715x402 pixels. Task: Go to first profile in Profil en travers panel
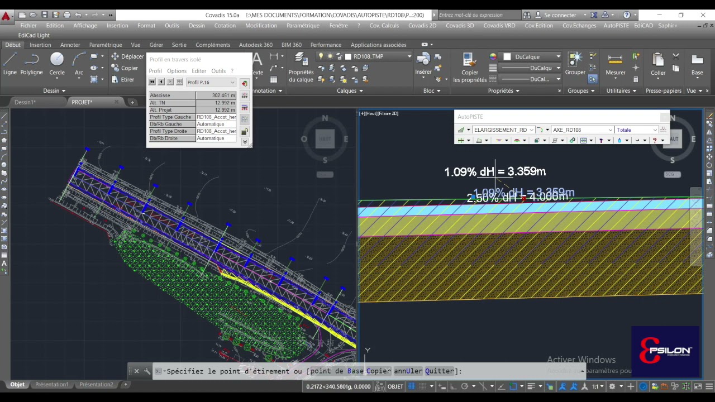tap(152, 82)
